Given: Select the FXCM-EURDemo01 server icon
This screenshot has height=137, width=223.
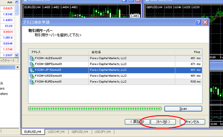Looking at the screenshot, I should tap(32, 82).
